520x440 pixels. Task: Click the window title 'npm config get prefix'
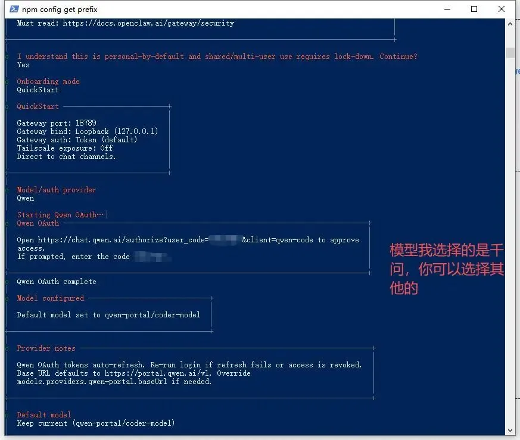click(60, 10)
